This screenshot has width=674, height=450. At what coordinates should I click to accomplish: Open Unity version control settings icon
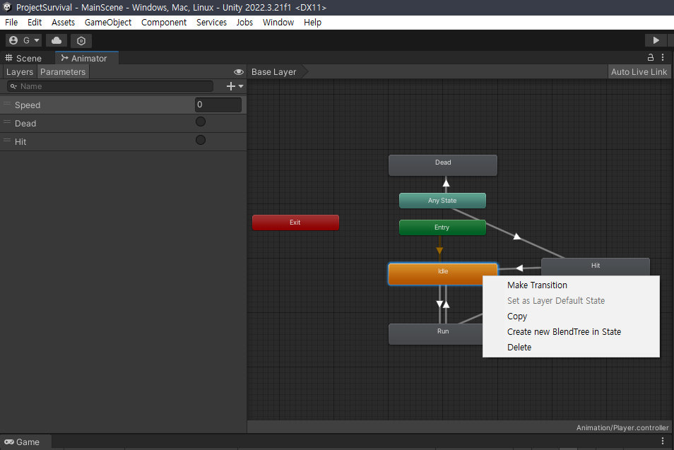point(81,40)
